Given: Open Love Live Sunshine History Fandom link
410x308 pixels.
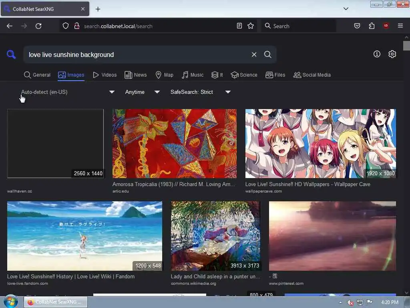Looking at the screenshot, I should click(71, 276).
